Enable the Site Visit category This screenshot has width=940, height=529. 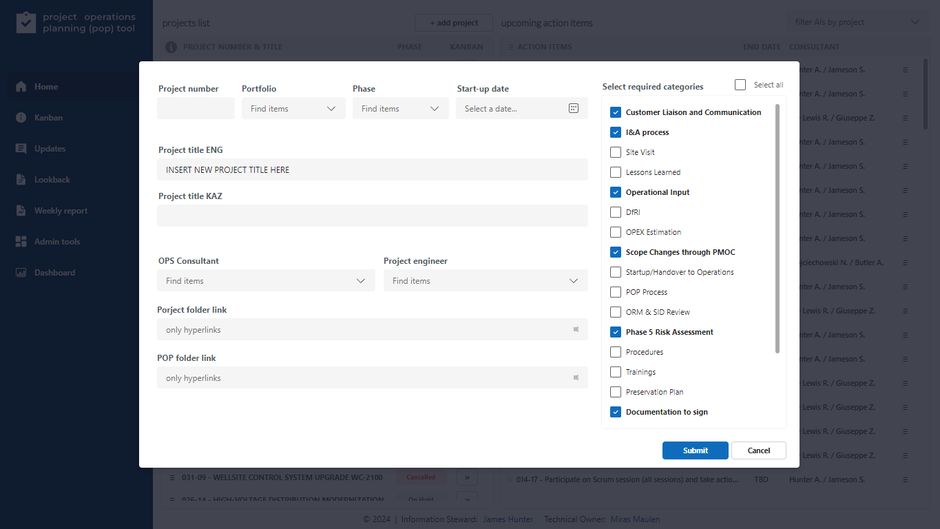(x=615, y=152)
